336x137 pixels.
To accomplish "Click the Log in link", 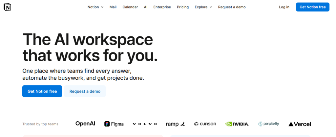I will click(284, 7).
